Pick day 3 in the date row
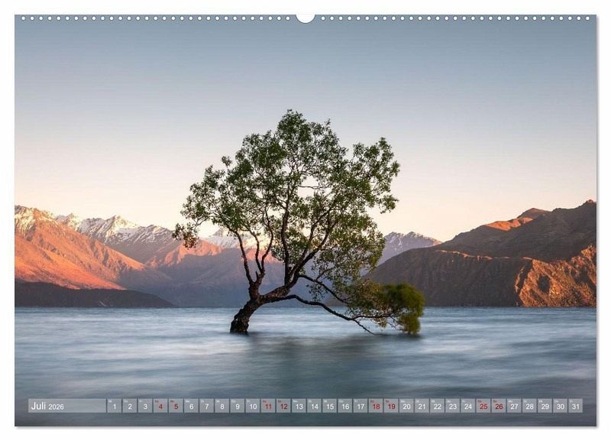611x441 pixels. [x=145, y=406]
